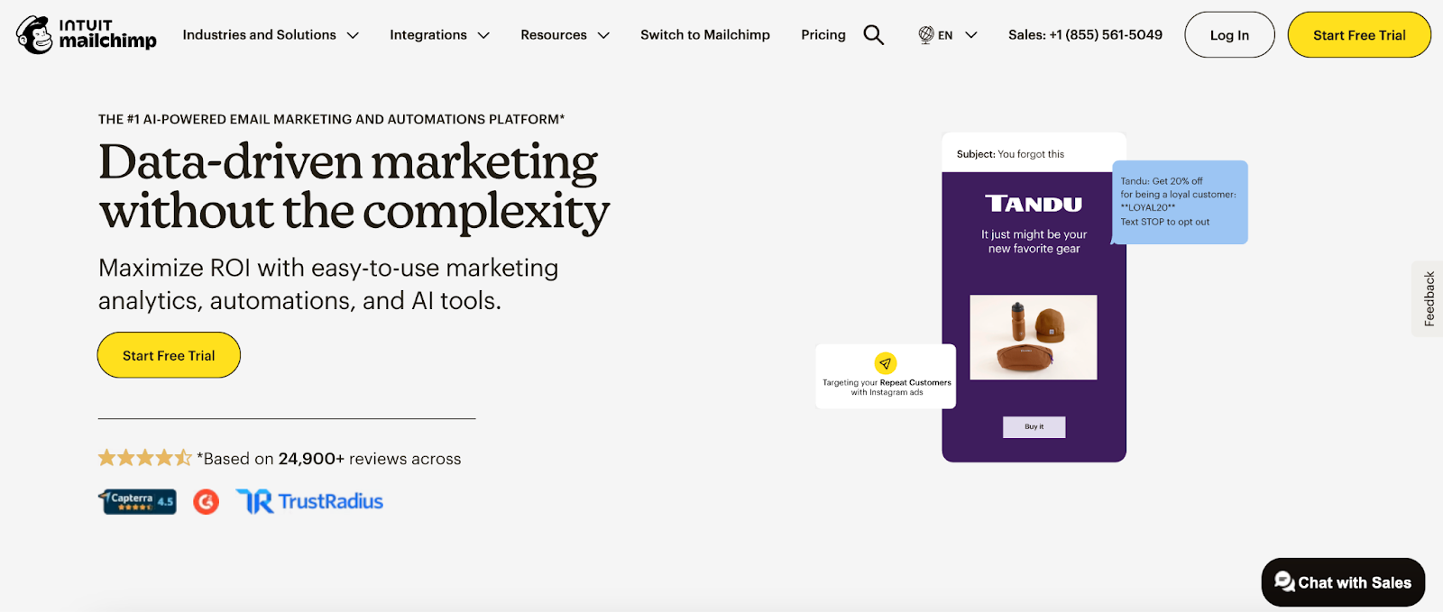This screenshot has height=612, width=1443.
Task: Click the TrustRadius logo
Action: coord(309,501)
